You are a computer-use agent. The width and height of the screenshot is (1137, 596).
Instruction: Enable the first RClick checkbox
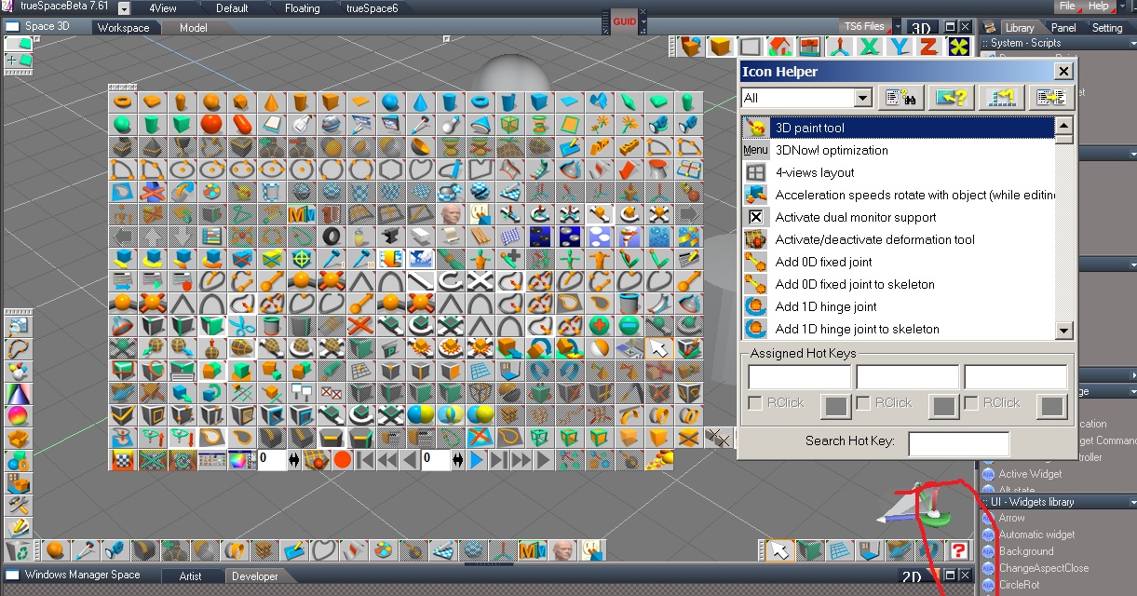(x=755, y=403)
